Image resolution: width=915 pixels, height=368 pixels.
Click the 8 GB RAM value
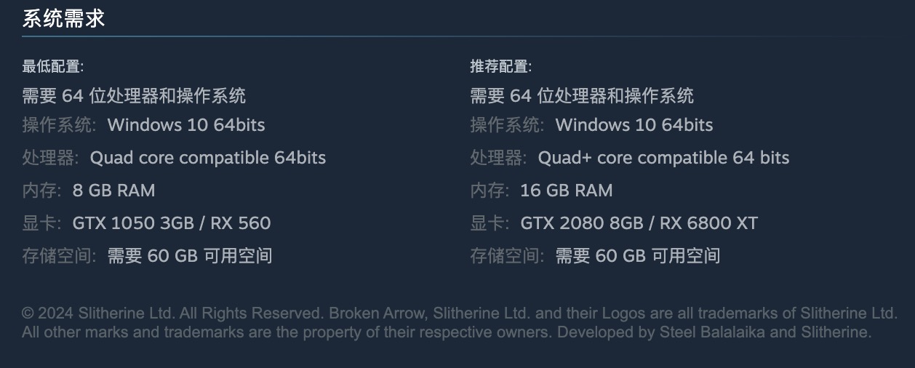(113, 191)
